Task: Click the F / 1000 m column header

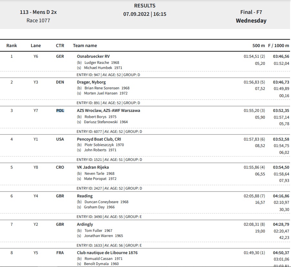Action: (x=278, y=46)
